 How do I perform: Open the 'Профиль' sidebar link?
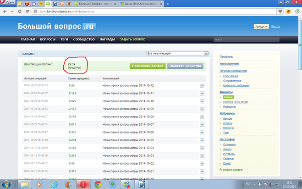(226, 57)
